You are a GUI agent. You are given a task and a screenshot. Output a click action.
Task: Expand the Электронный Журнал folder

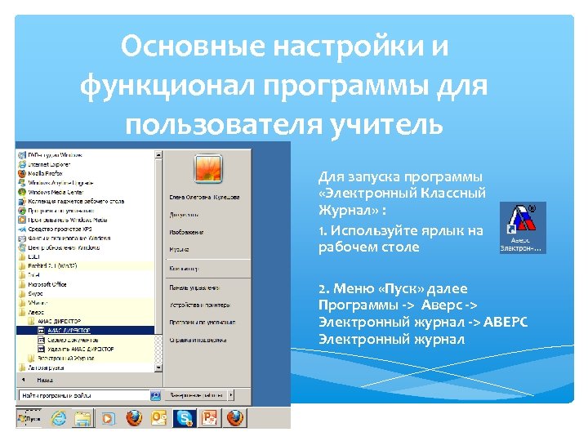tap(61, 359)
